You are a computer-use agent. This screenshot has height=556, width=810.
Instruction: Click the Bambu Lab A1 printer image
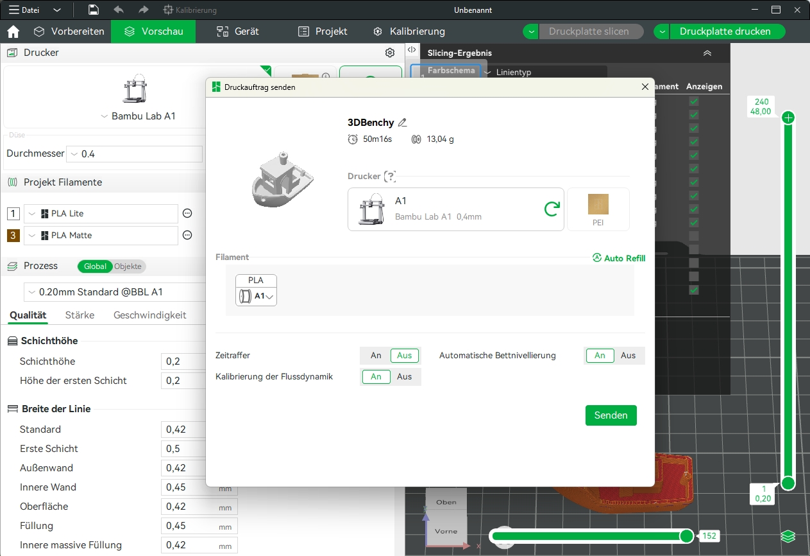134,88
